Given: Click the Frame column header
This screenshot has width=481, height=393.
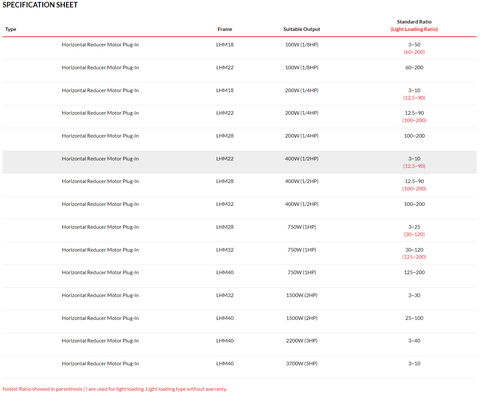Looking at the screenshot, I should (x=225, y=29).
